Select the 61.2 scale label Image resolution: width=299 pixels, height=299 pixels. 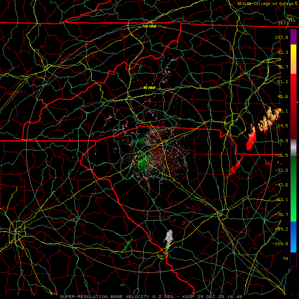[x=283, y=82]
